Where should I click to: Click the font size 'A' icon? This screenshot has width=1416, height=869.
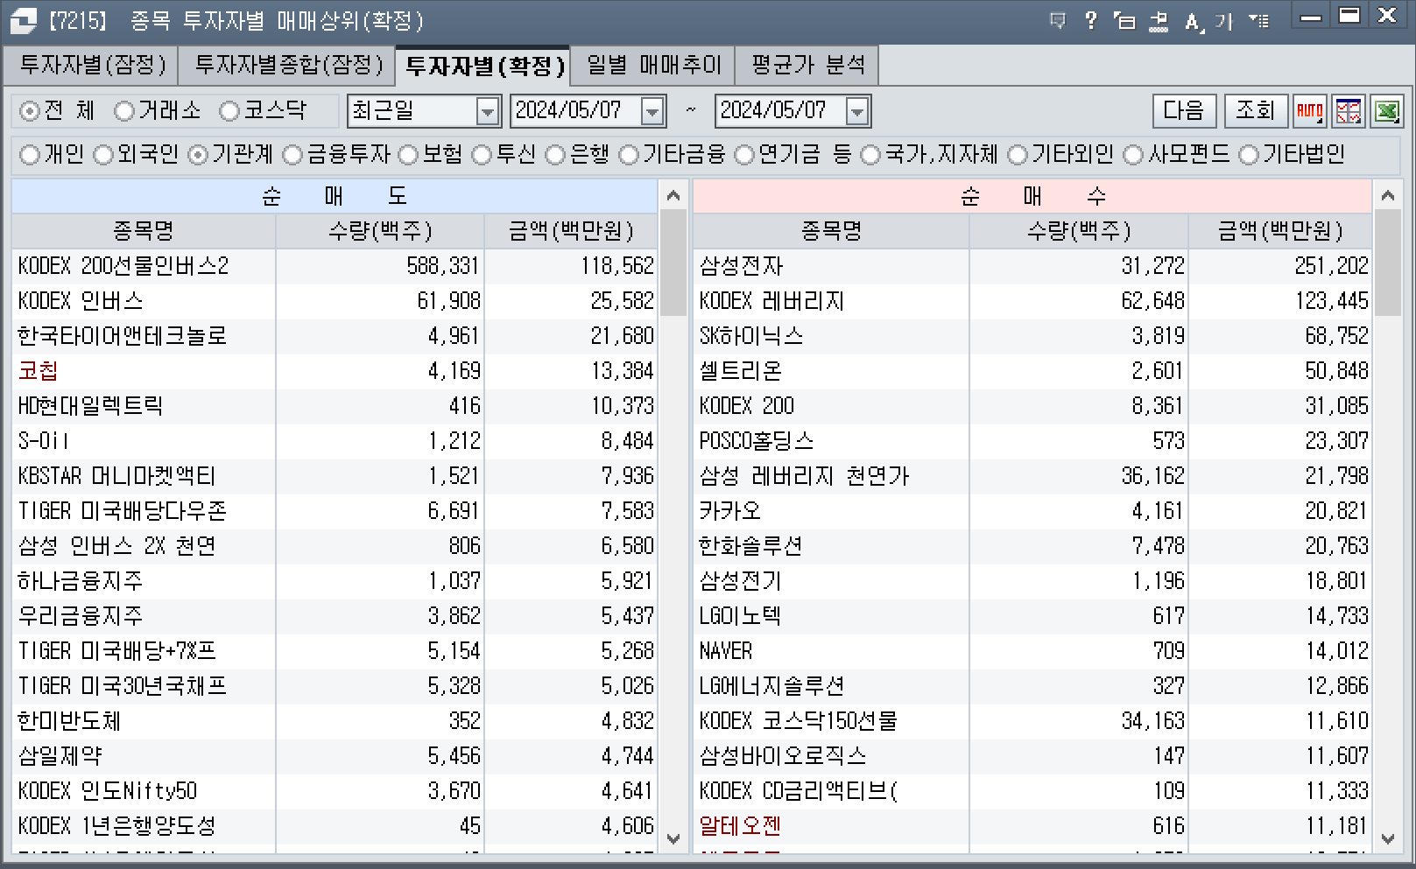point(1194,21)
